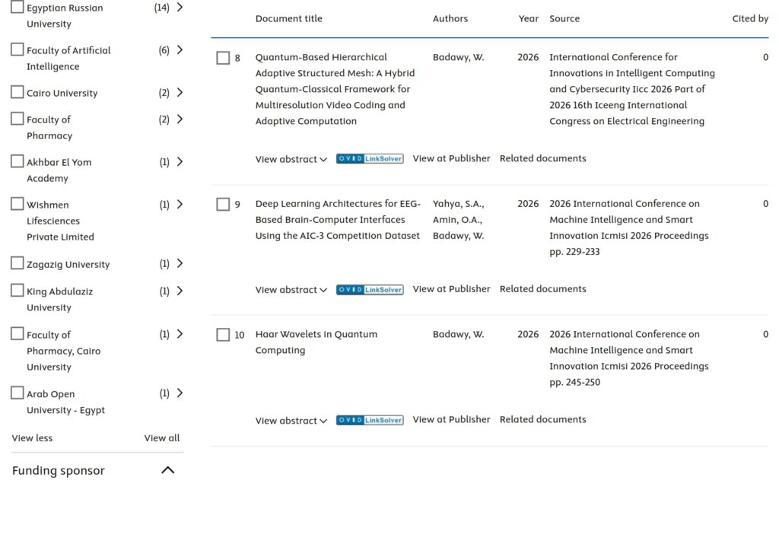Click OVID LinkSolver icon for document 9
Viewport: 779px width, 550px height.
pos(370,290)
